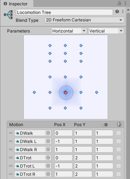Edit Pos Y value of DTrot L

pyautogui.click(x=83, y=166)
